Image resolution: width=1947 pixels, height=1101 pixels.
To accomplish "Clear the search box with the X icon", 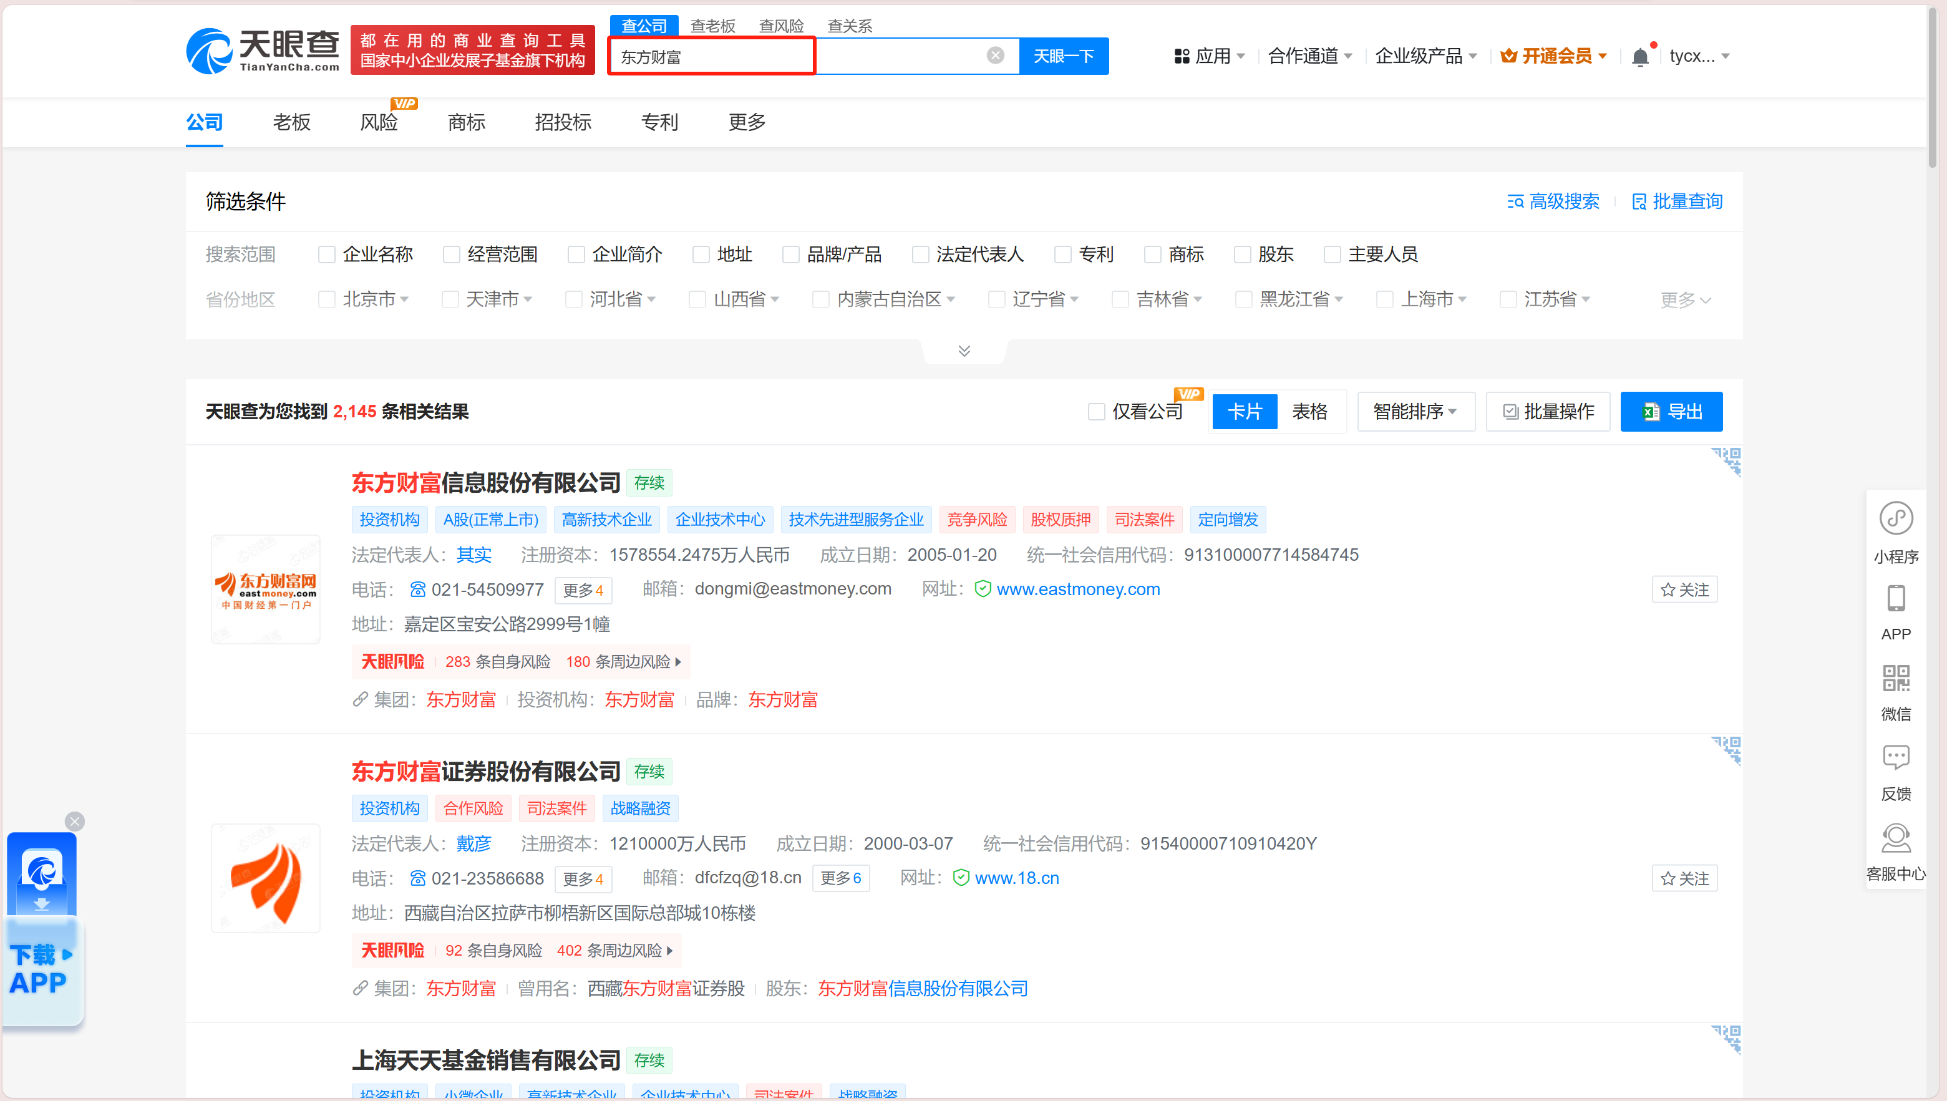I will click(x=995, y=56).
